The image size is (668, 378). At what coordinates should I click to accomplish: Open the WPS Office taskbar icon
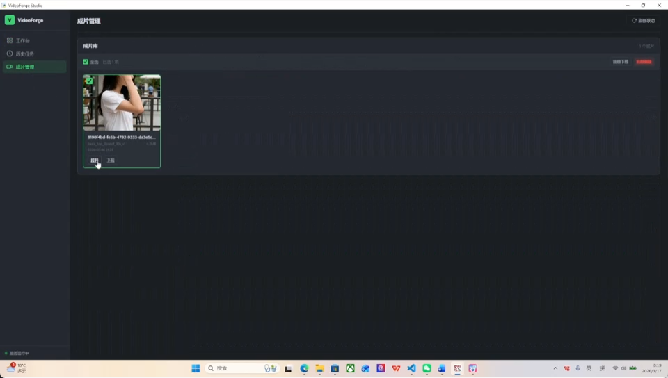click(396, 369)
